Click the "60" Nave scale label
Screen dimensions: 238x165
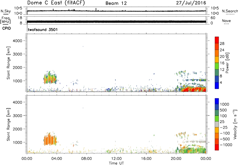click(x=213, y=18)
